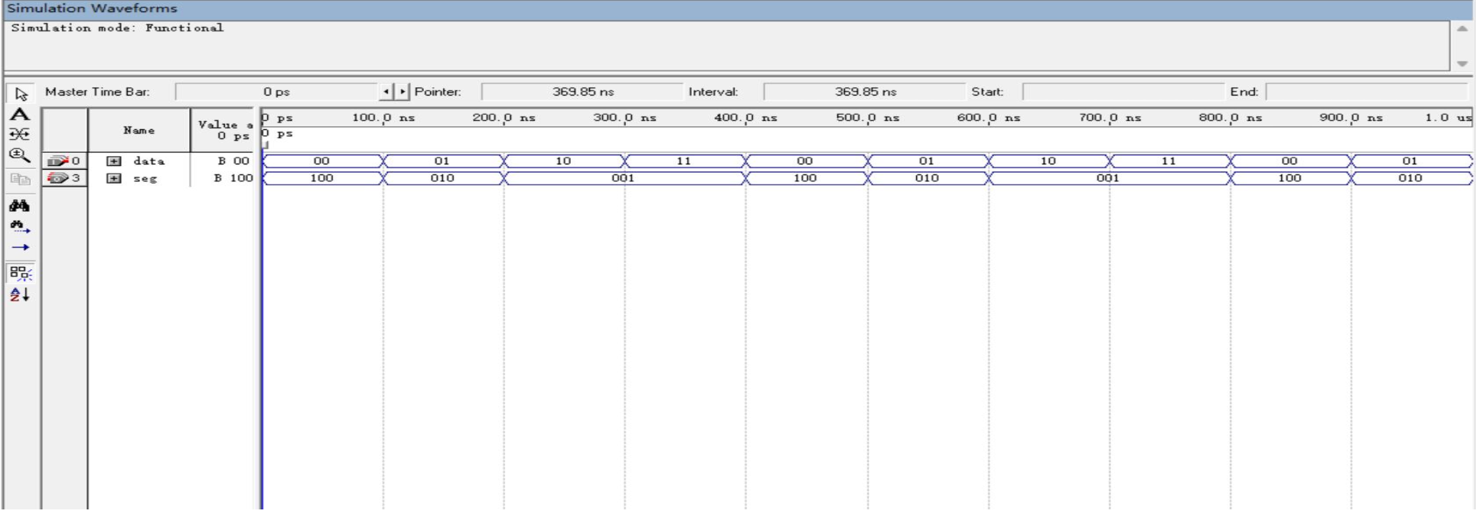Click Find Next binoculars-with-arrow icon
Image resolution: width=1477 pixels, height=514 pixels.
pos(20,226)
